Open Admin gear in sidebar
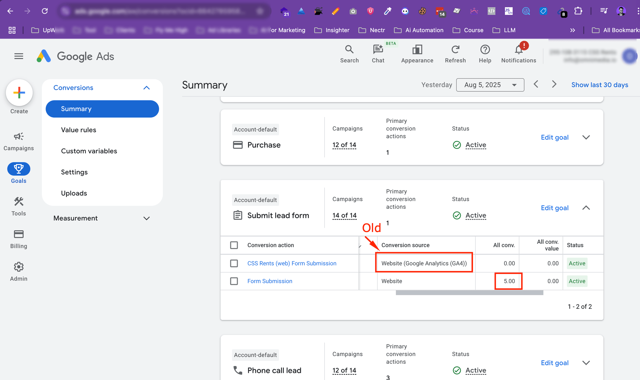The width and height of the screenshot is (640, 380). click(x=19, y=272)
